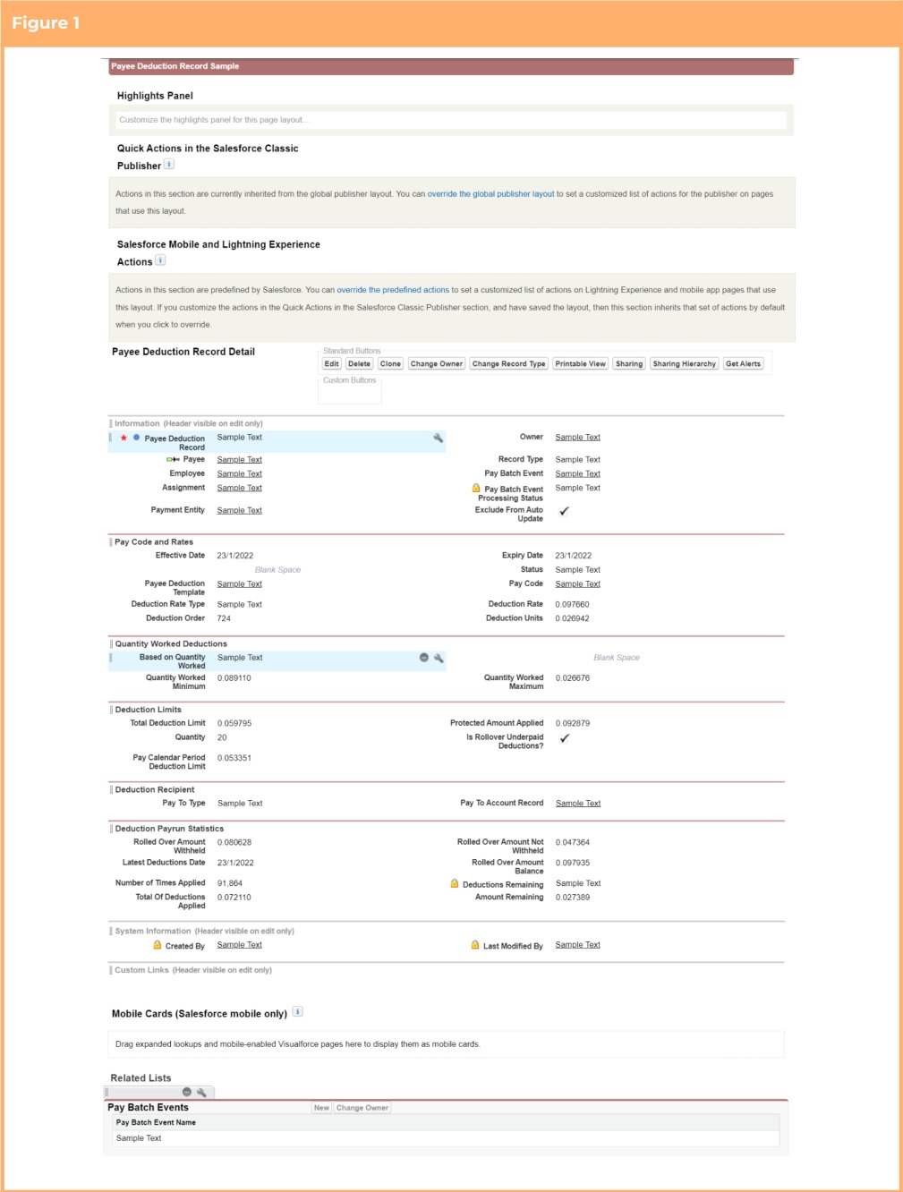This screenshot has height=1192, width=903.
Task: Click Created By Sample Text link
Action: (239, 945)
